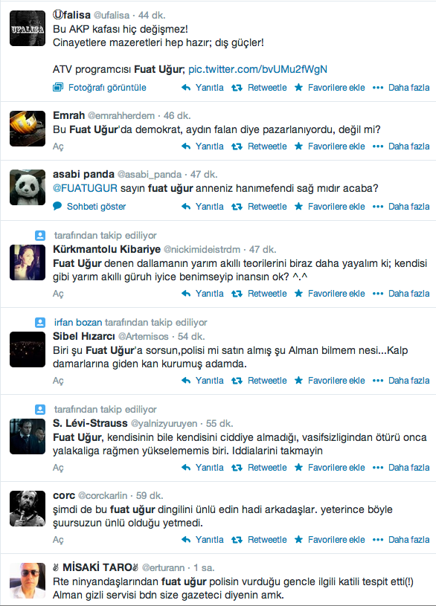Open the pic.twitter.com/bvUMu2fWgN link
This screenshot has width=436, height=606.
pos(257,70)
